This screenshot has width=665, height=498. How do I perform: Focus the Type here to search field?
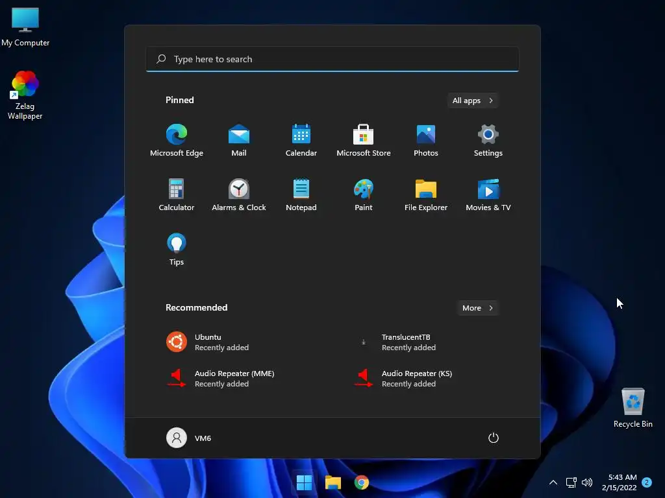[332, 59]
